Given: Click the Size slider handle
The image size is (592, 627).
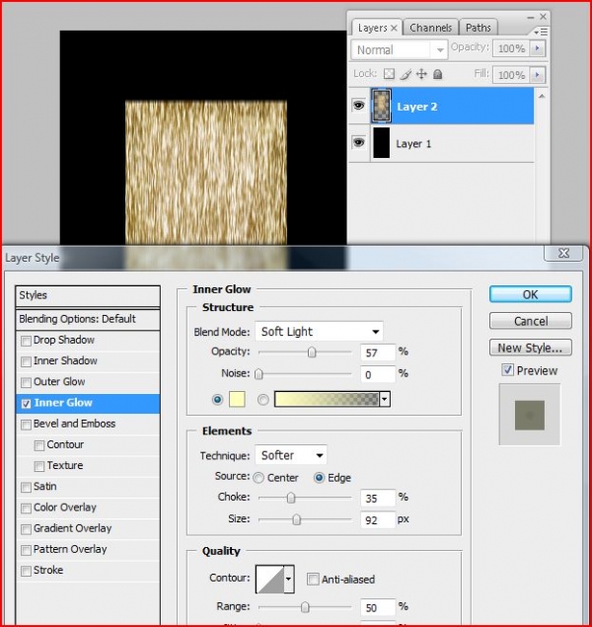Looking at the screenshot, I should [296, 519].
